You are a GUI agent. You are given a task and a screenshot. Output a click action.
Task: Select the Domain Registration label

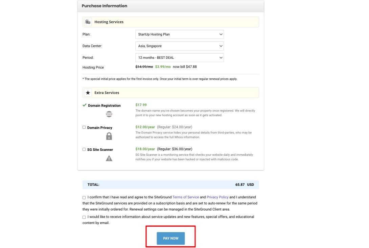[x=104, y=105]
